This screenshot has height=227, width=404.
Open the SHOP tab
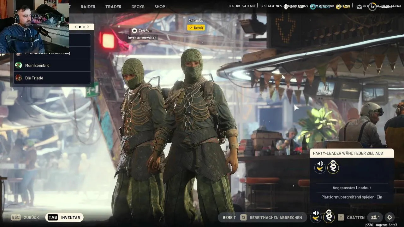[x=160, y=7]
